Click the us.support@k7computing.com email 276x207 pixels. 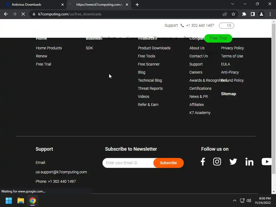[61, 172]
